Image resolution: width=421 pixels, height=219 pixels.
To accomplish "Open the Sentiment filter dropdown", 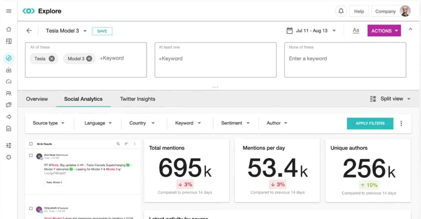I will pos(235,123).
